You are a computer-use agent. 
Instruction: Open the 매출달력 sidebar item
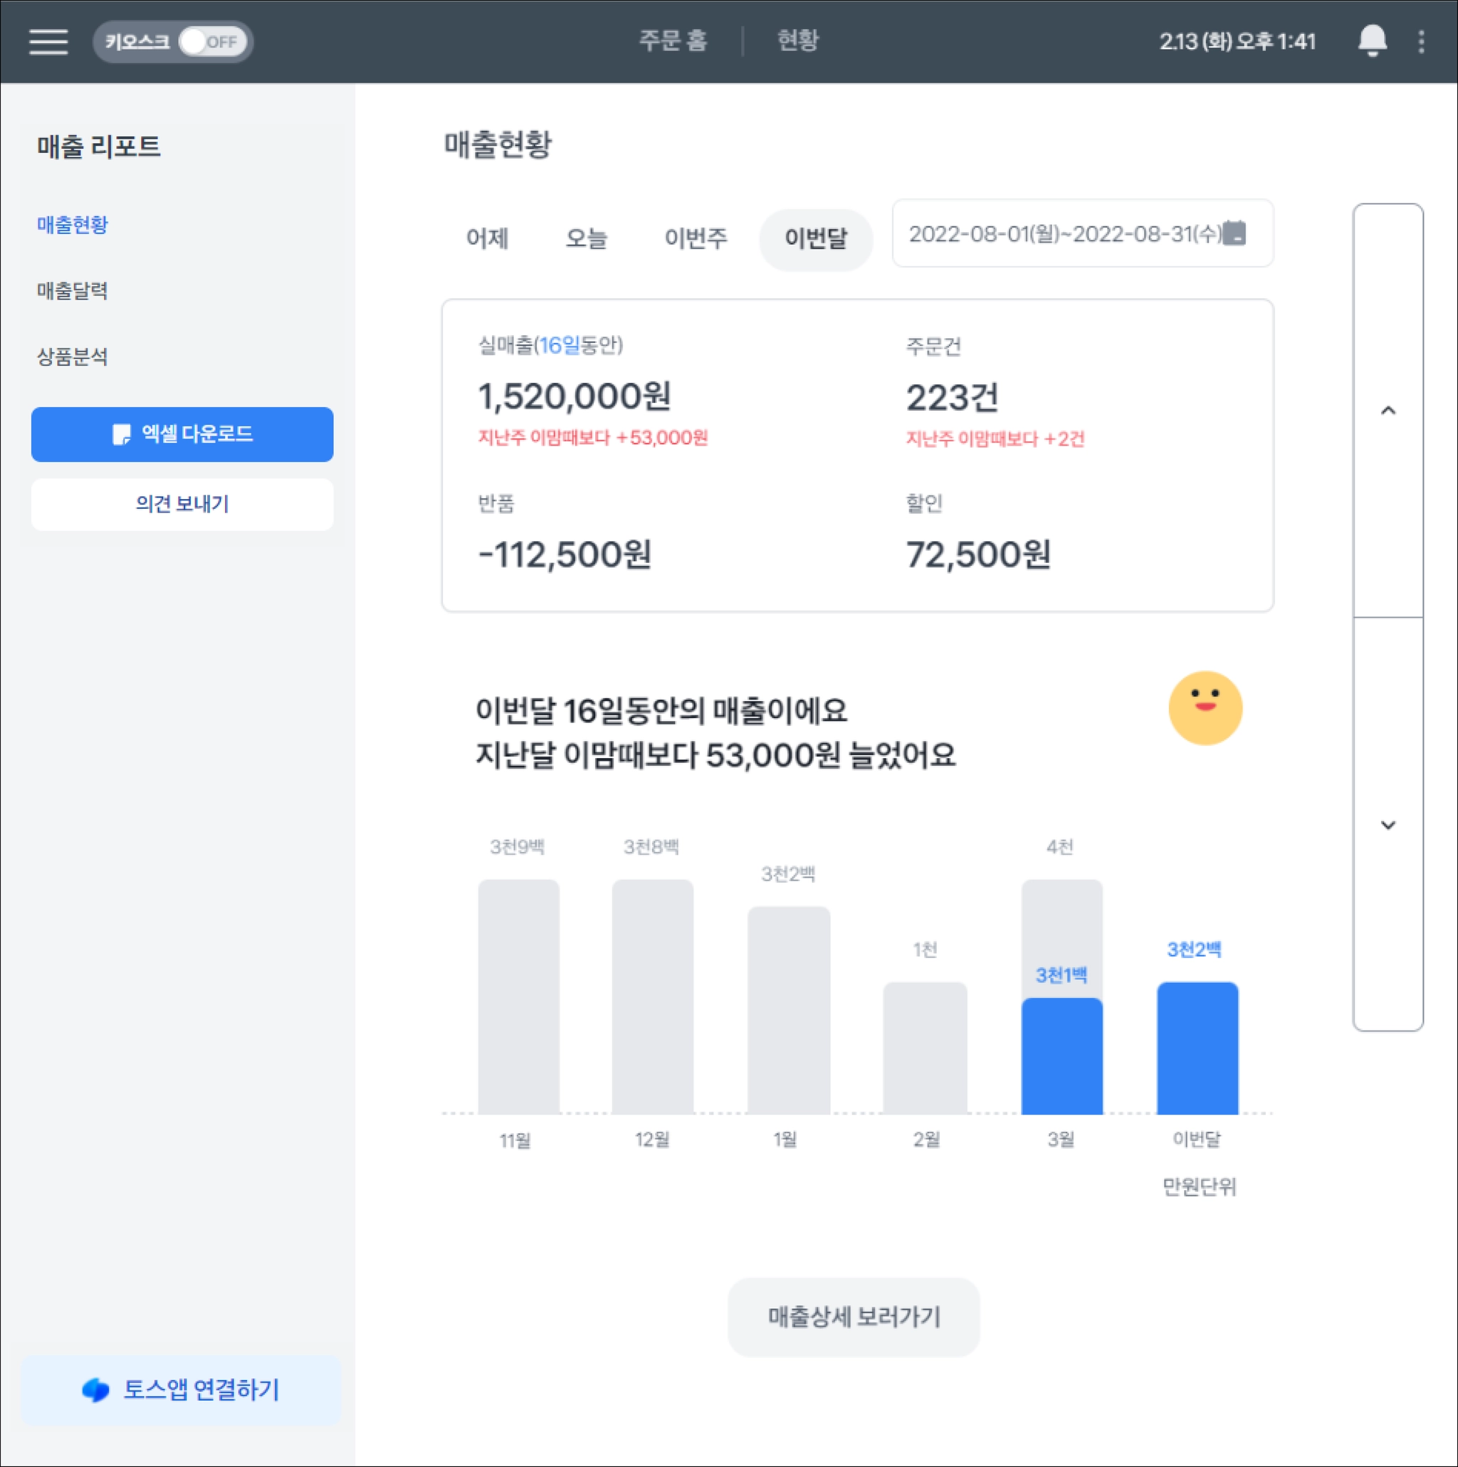pos(73,291)
